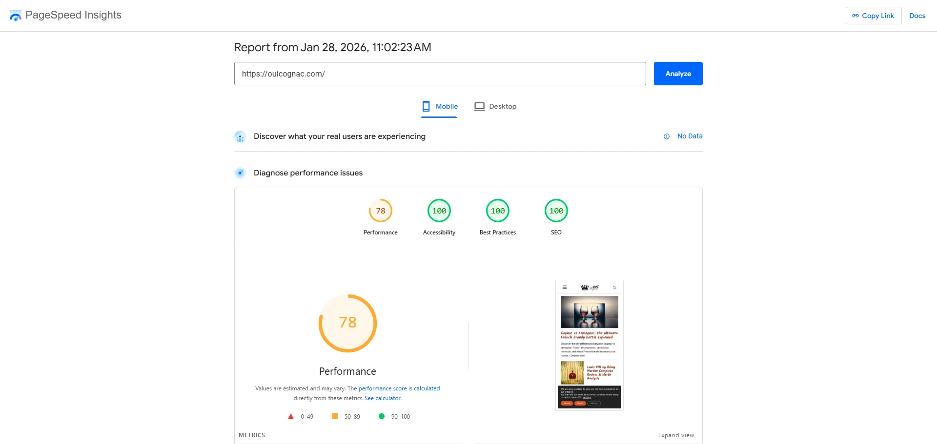Click the desktop monitor icon
This screenshot has height=444, width=937.
click(479, 106)
